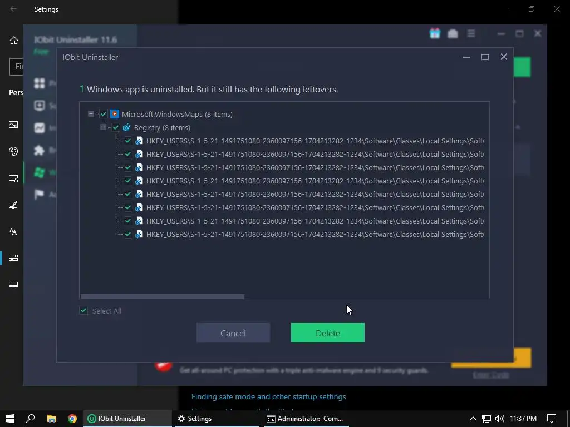The height and width of the screenshot is (427, 570).
Task: Open the notification center icon
Action: [552, 419]
